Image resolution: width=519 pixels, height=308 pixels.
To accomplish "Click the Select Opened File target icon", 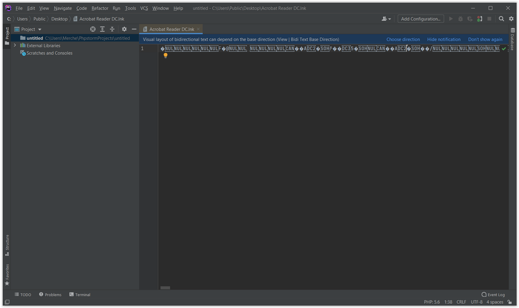I will click(93, 29).
